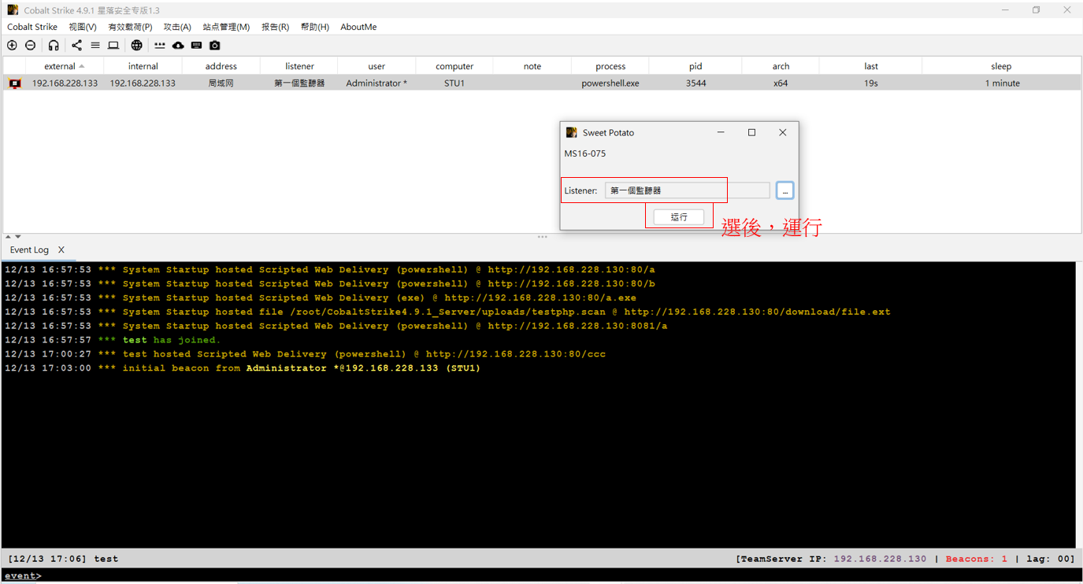Sort by the address column header
This screenshot has height=584, width=1083.
[x=221, y=66]
